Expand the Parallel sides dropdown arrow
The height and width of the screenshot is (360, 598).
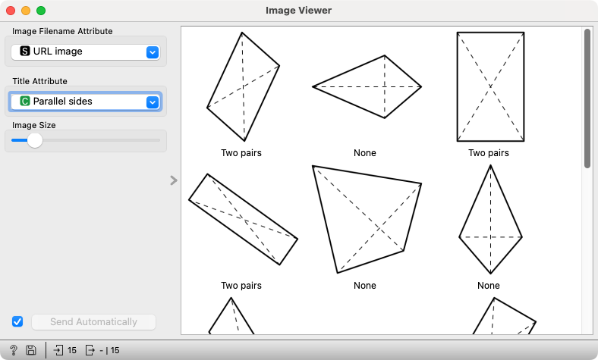tap(153, 102)
